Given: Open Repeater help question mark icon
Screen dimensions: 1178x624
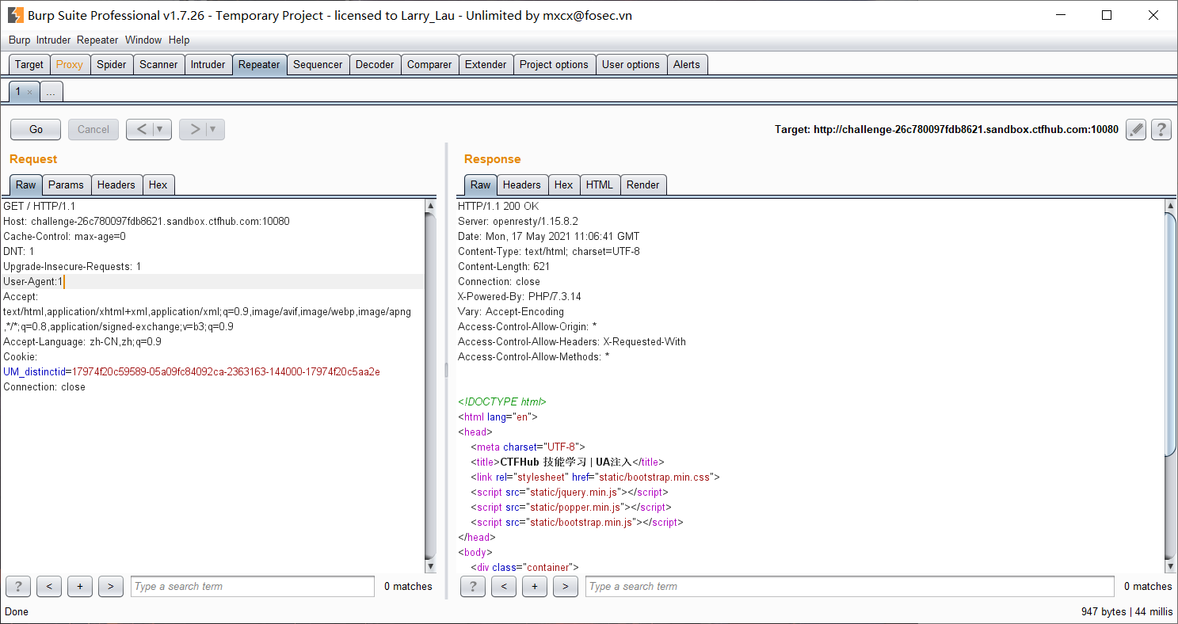Looking at the screenshot, I should [x=1161, y=130].
